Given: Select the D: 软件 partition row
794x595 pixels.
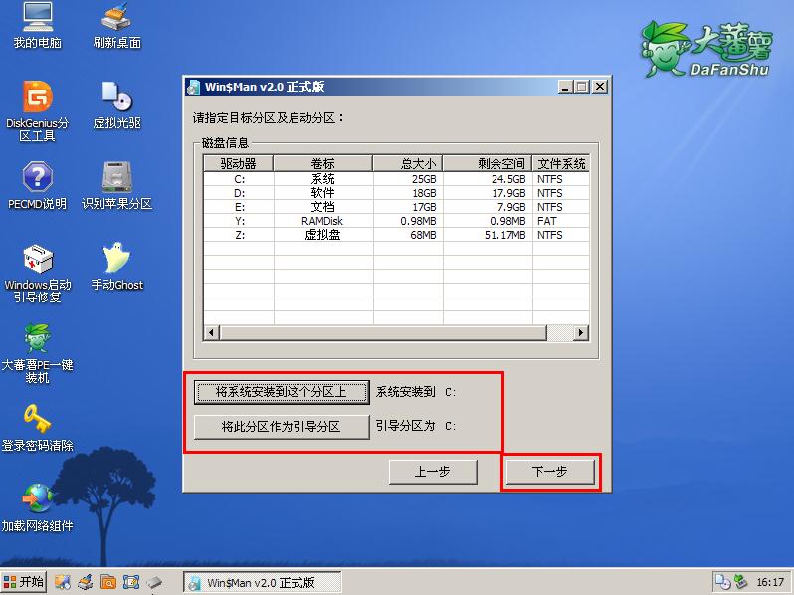Looking at the screenshot, I should [x=322, y=193].
